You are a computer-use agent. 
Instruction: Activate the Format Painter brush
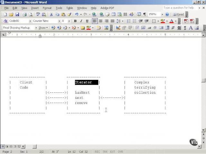click(x=70, y=14)
